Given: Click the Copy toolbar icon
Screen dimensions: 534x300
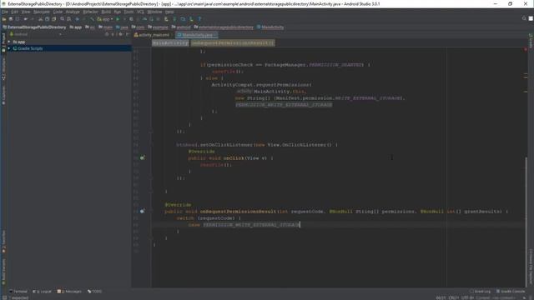Looking at the screenshot, I should pos(47,19).
